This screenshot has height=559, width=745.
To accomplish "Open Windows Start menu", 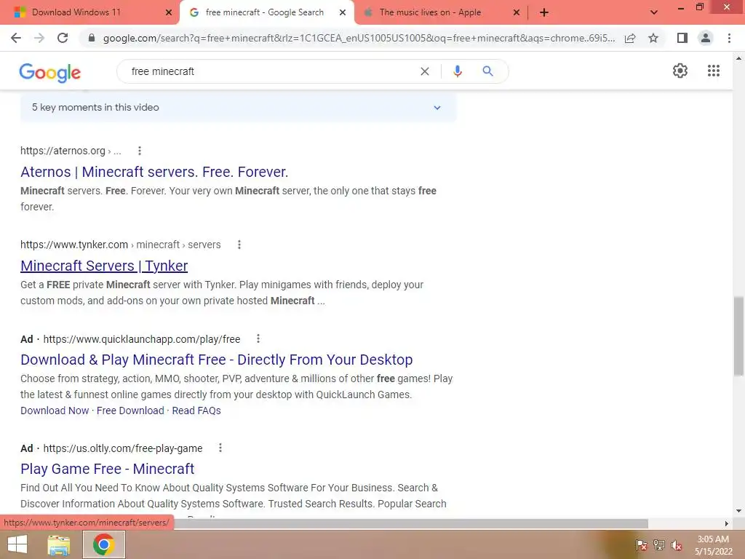I will tap(17, 544).
